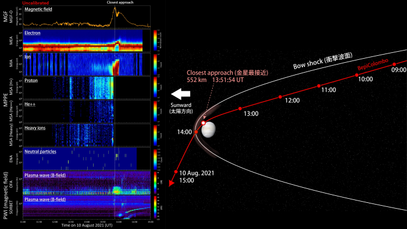Viewport: 407px width, 229px height.
Task: Click the red arrowhead at trajectory end
Action: 172,183
